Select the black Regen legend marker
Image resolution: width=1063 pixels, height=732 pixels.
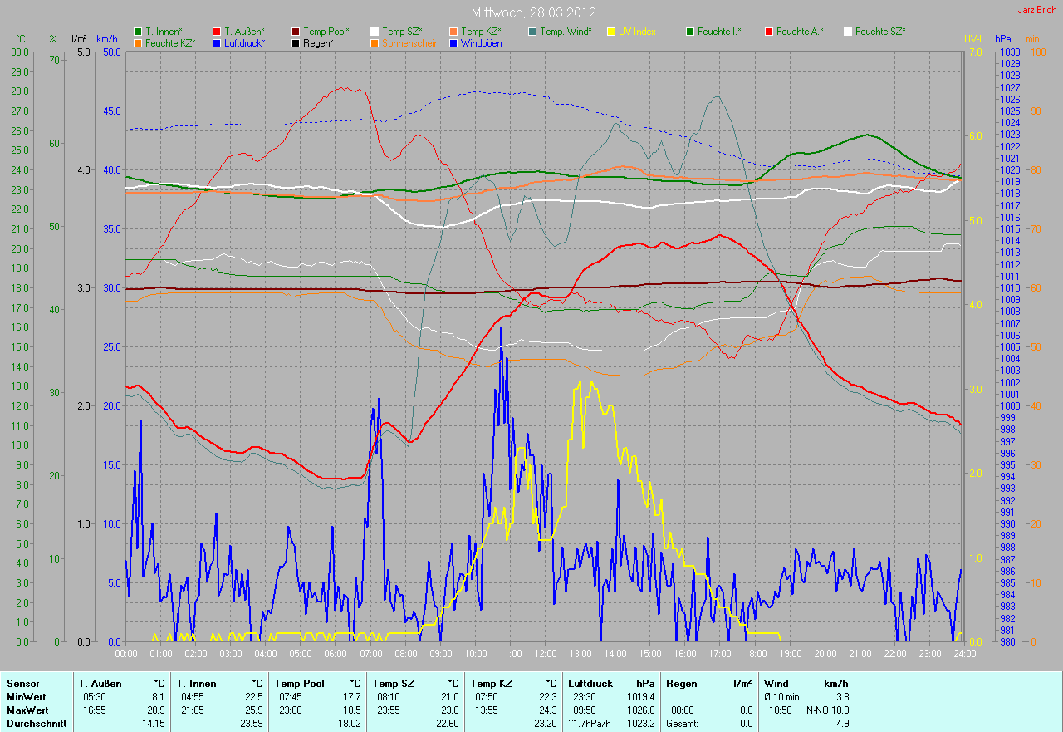296,42
